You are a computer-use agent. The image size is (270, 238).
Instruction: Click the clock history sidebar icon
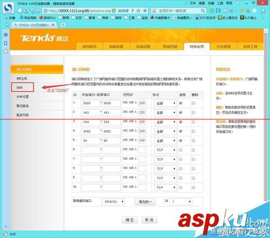tap(6, 51)
